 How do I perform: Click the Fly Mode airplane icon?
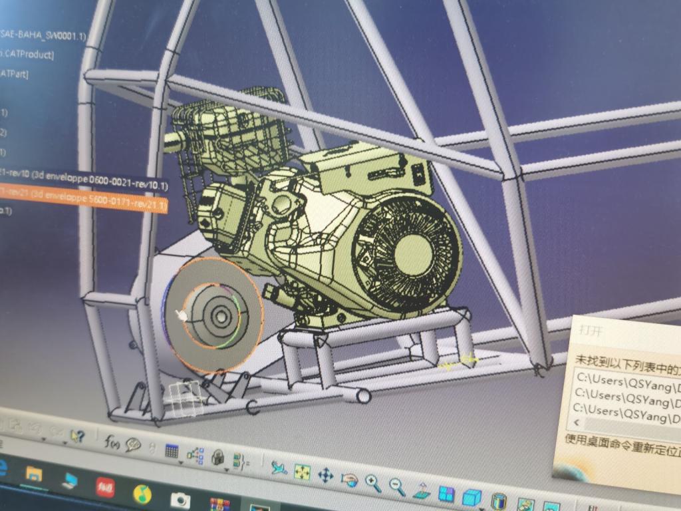point(279,468)
